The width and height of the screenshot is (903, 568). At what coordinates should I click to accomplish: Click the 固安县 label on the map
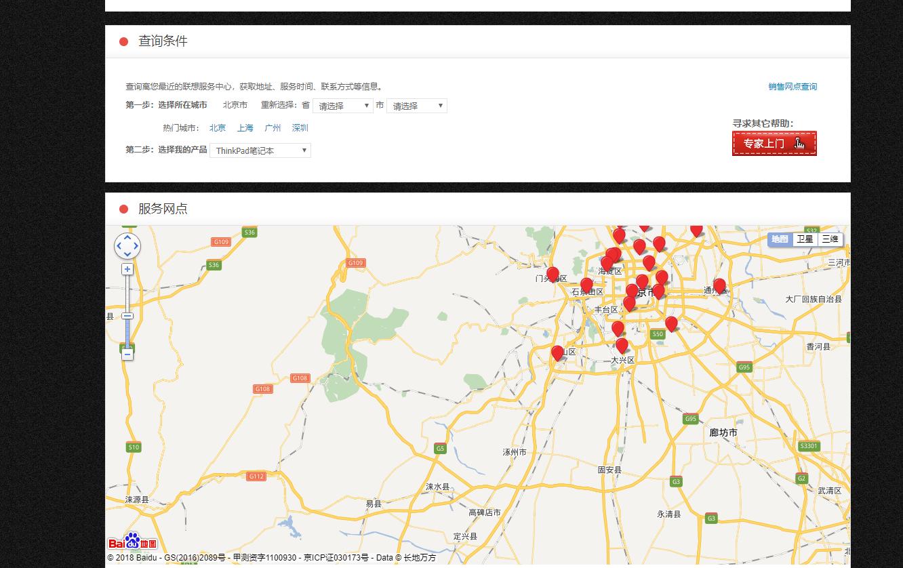(x=609, y=470)
